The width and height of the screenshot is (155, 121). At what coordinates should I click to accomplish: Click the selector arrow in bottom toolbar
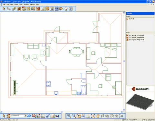4,116
